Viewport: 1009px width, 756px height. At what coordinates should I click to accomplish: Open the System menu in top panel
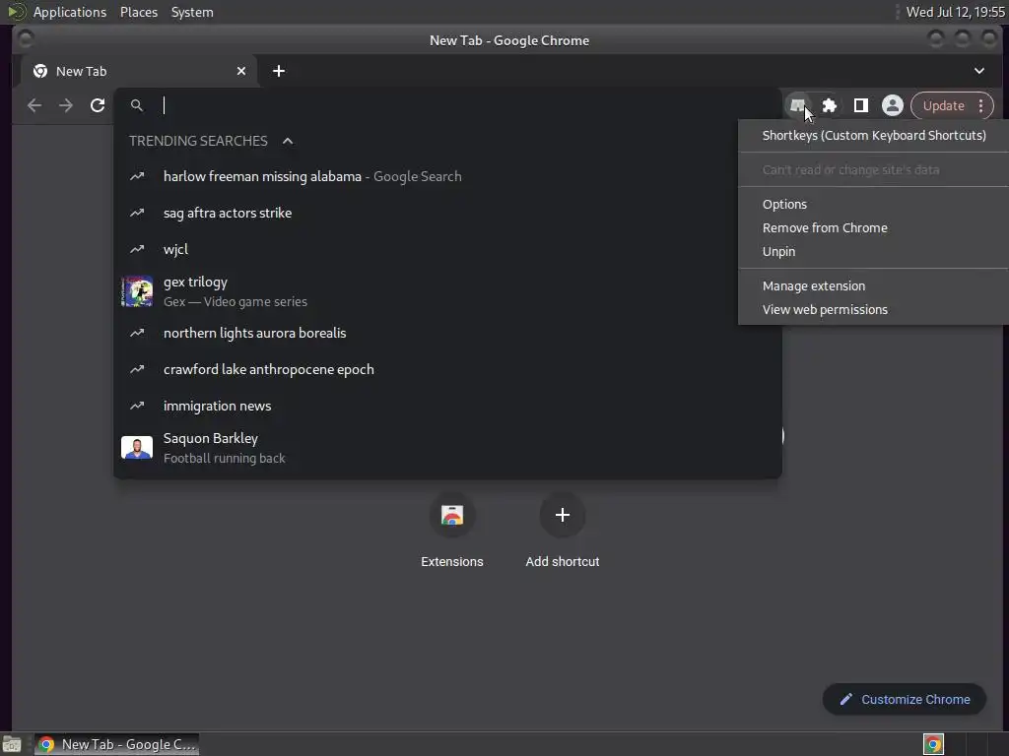[x=192, y=12]
